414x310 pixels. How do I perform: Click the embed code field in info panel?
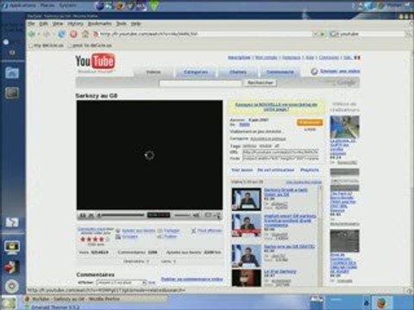click(x=280, y=158)
